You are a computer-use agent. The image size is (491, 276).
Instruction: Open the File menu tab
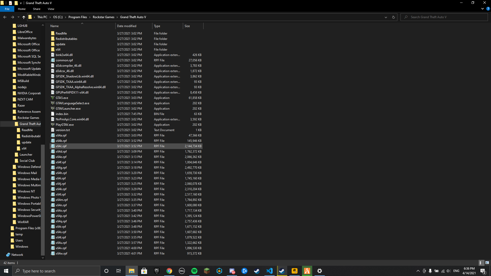pyautogui.click(x=7, y=9)
